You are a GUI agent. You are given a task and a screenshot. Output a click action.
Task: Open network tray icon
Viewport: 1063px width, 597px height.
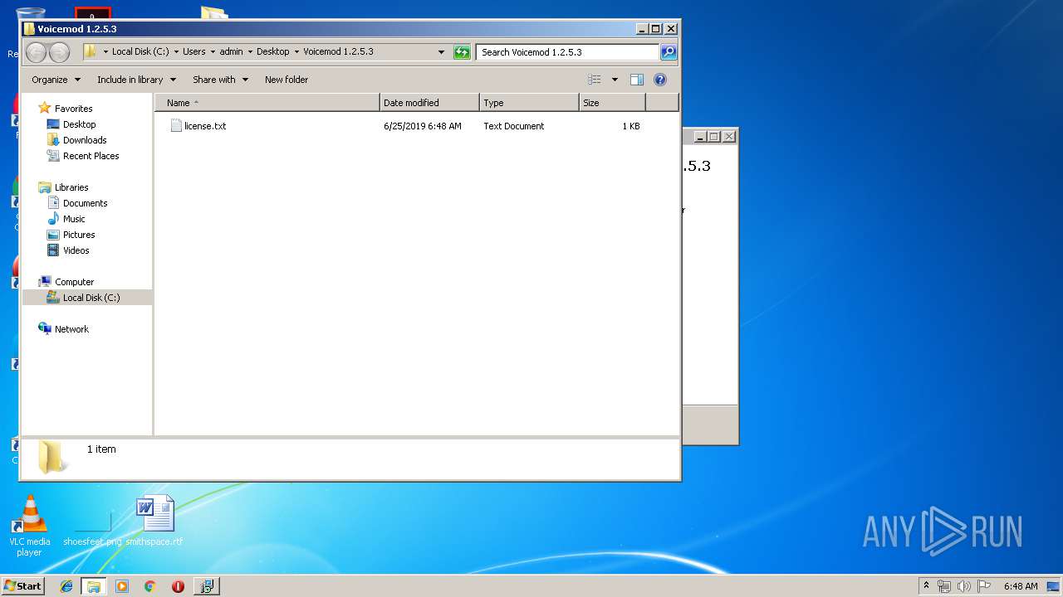tap(944, 586)
